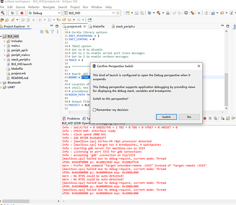The image size is (236, 205).
Task: Click the Save All toolbar icon
Action: point(142,13)
